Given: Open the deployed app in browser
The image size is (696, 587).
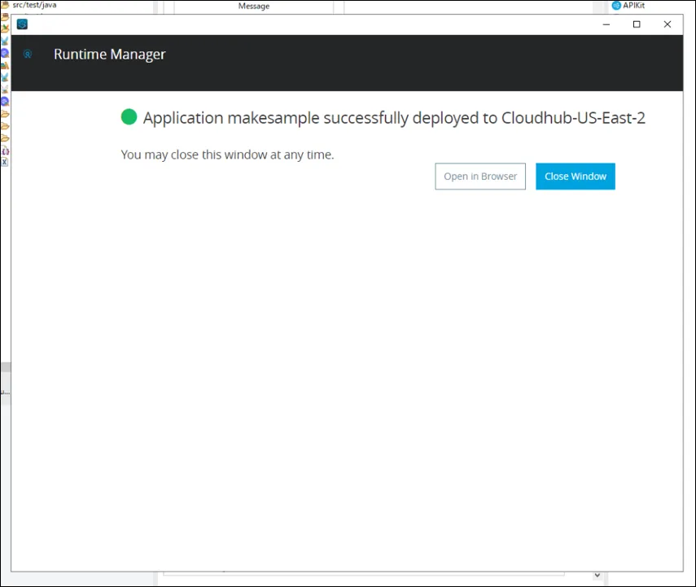Looking at the screenshot, I should pos(480,176).
